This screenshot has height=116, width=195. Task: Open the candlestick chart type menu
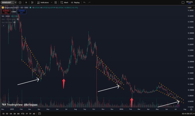(32, 3)
